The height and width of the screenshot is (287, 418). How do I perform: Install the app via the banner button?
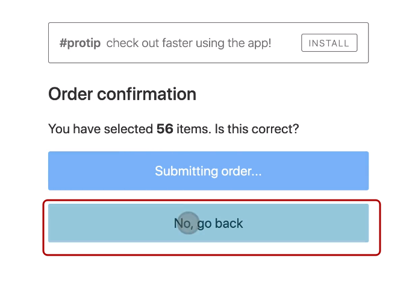pos(329,43)
